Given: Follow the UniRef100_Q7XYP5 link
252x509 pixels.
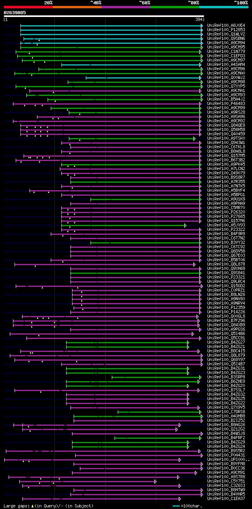Looking at the screenshot, I should pyautogui.click(x=226, y=86).
